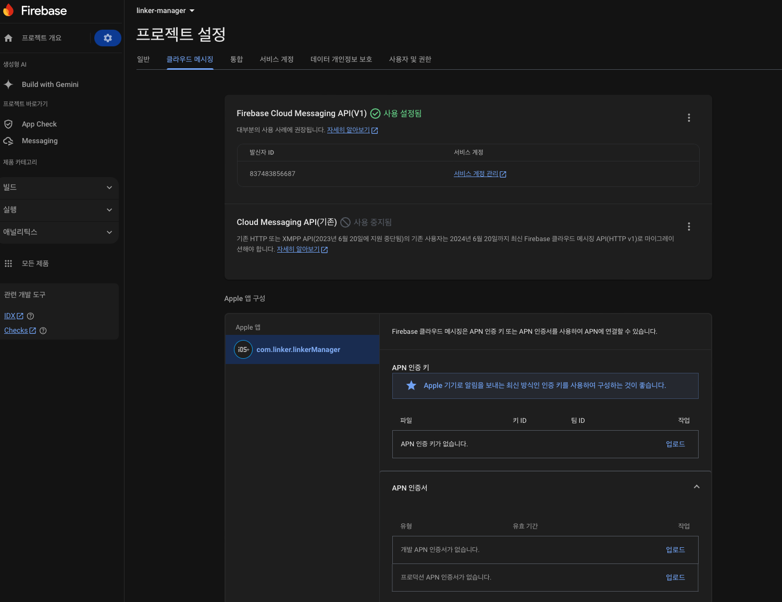Expand the 빌드 category
Screen dimensions: 782x602
click(109, 187)
